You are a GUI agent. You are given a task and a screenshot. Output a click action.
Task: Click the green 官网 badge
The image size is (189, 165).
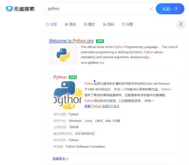pyautogui.click(x=100, y=41)
